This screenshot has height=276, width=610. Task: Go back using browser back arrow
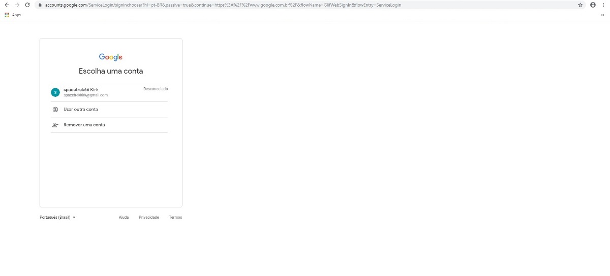(x=7, y=5)
